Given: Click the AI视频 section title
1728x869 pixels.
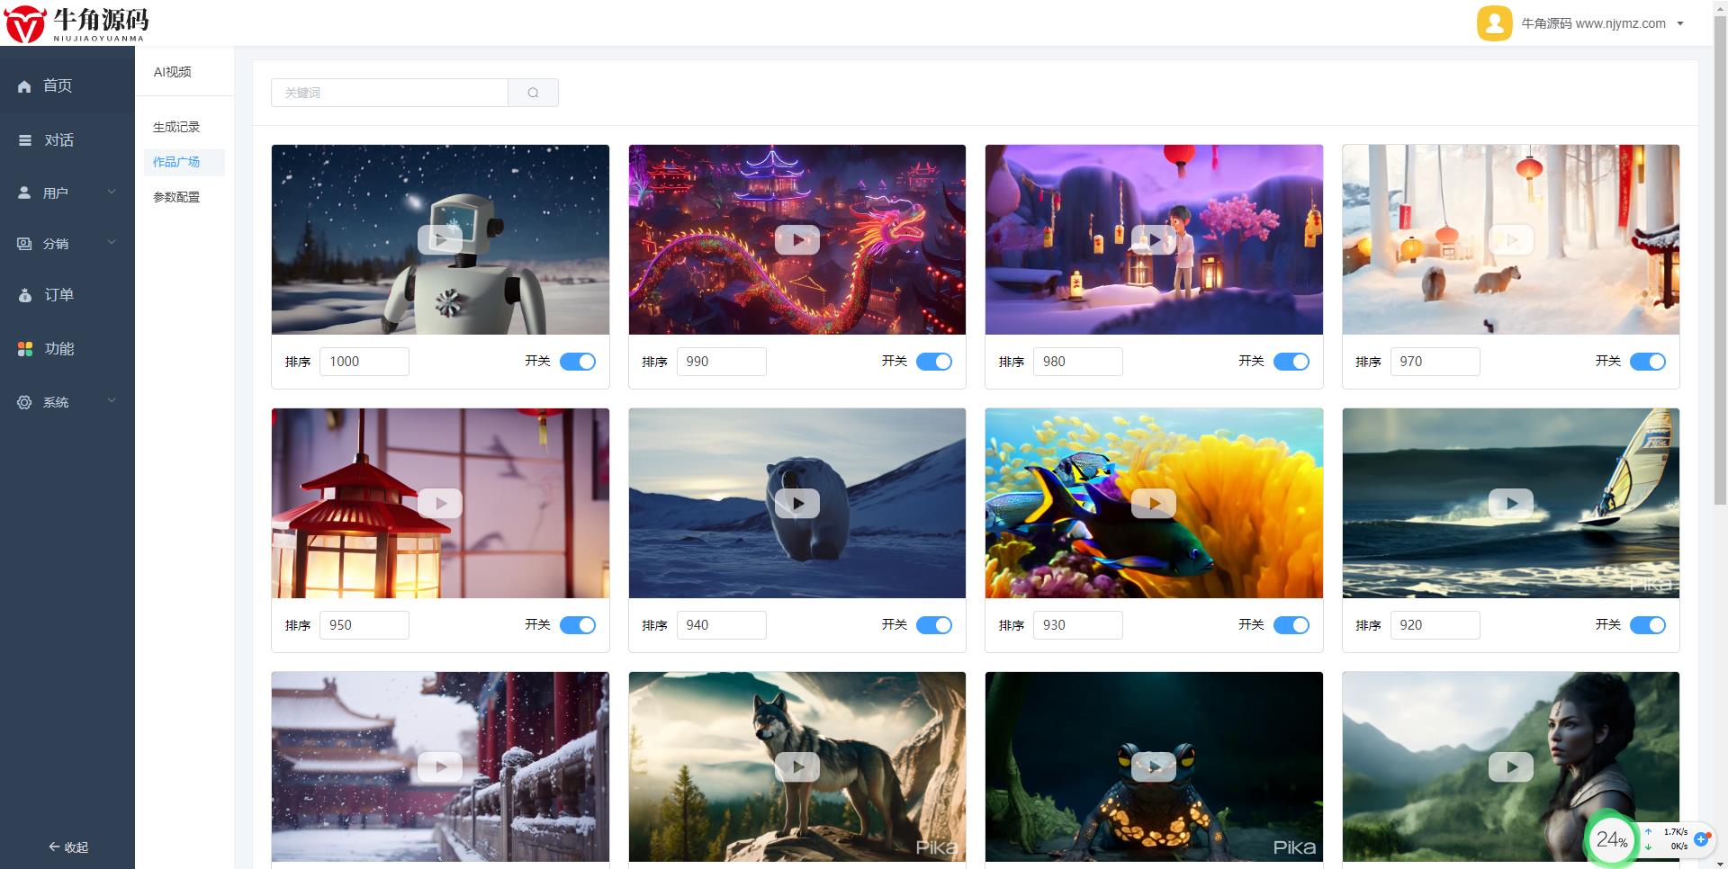Looking at the screenshot, I should coord(172,72).
